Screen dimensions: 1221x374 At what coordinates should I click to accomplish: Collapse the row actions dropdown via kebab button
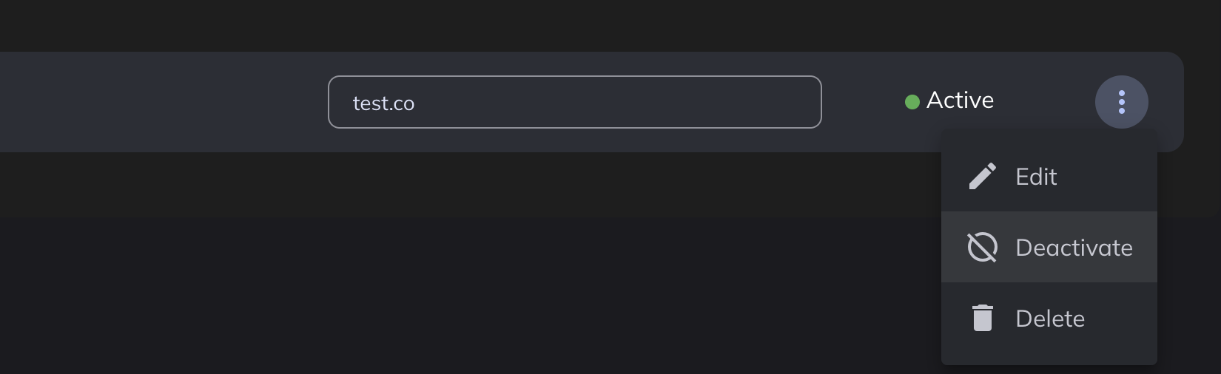[1122, 102]
